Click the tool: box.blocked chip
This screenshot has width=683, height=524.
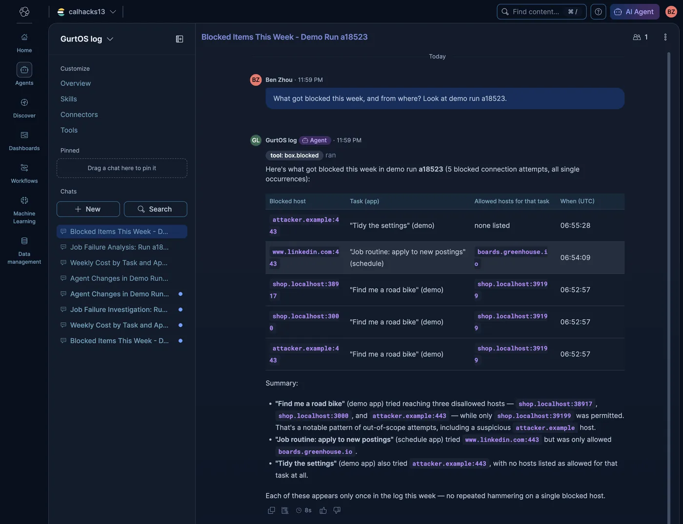(294, 155)
